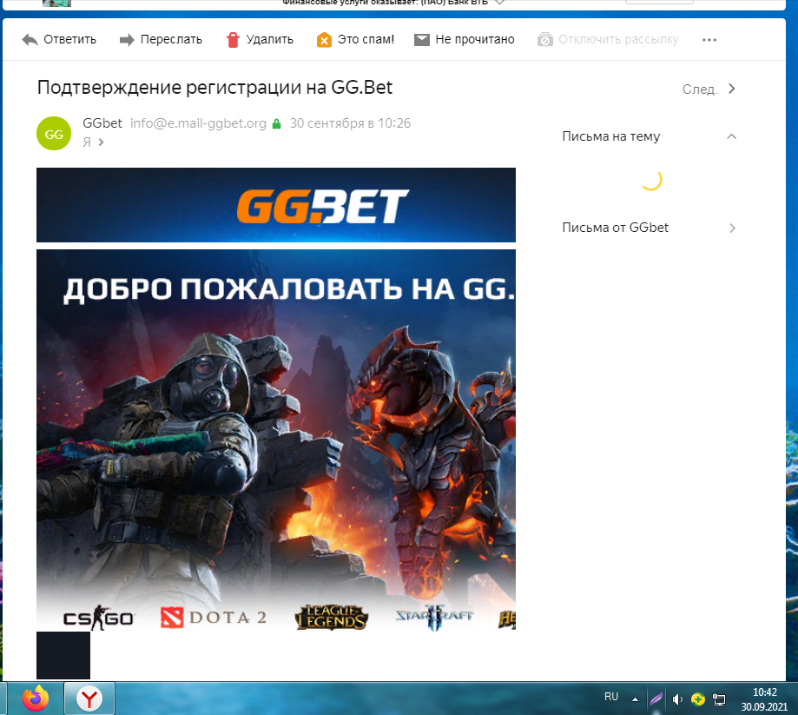Open the three-dots more actions menu
This screenshot has width=798, height=715.
coord(709,40)
